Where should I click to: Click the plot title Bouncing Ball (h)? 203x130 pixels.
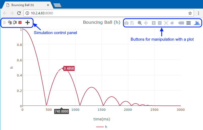pos(102,22)
